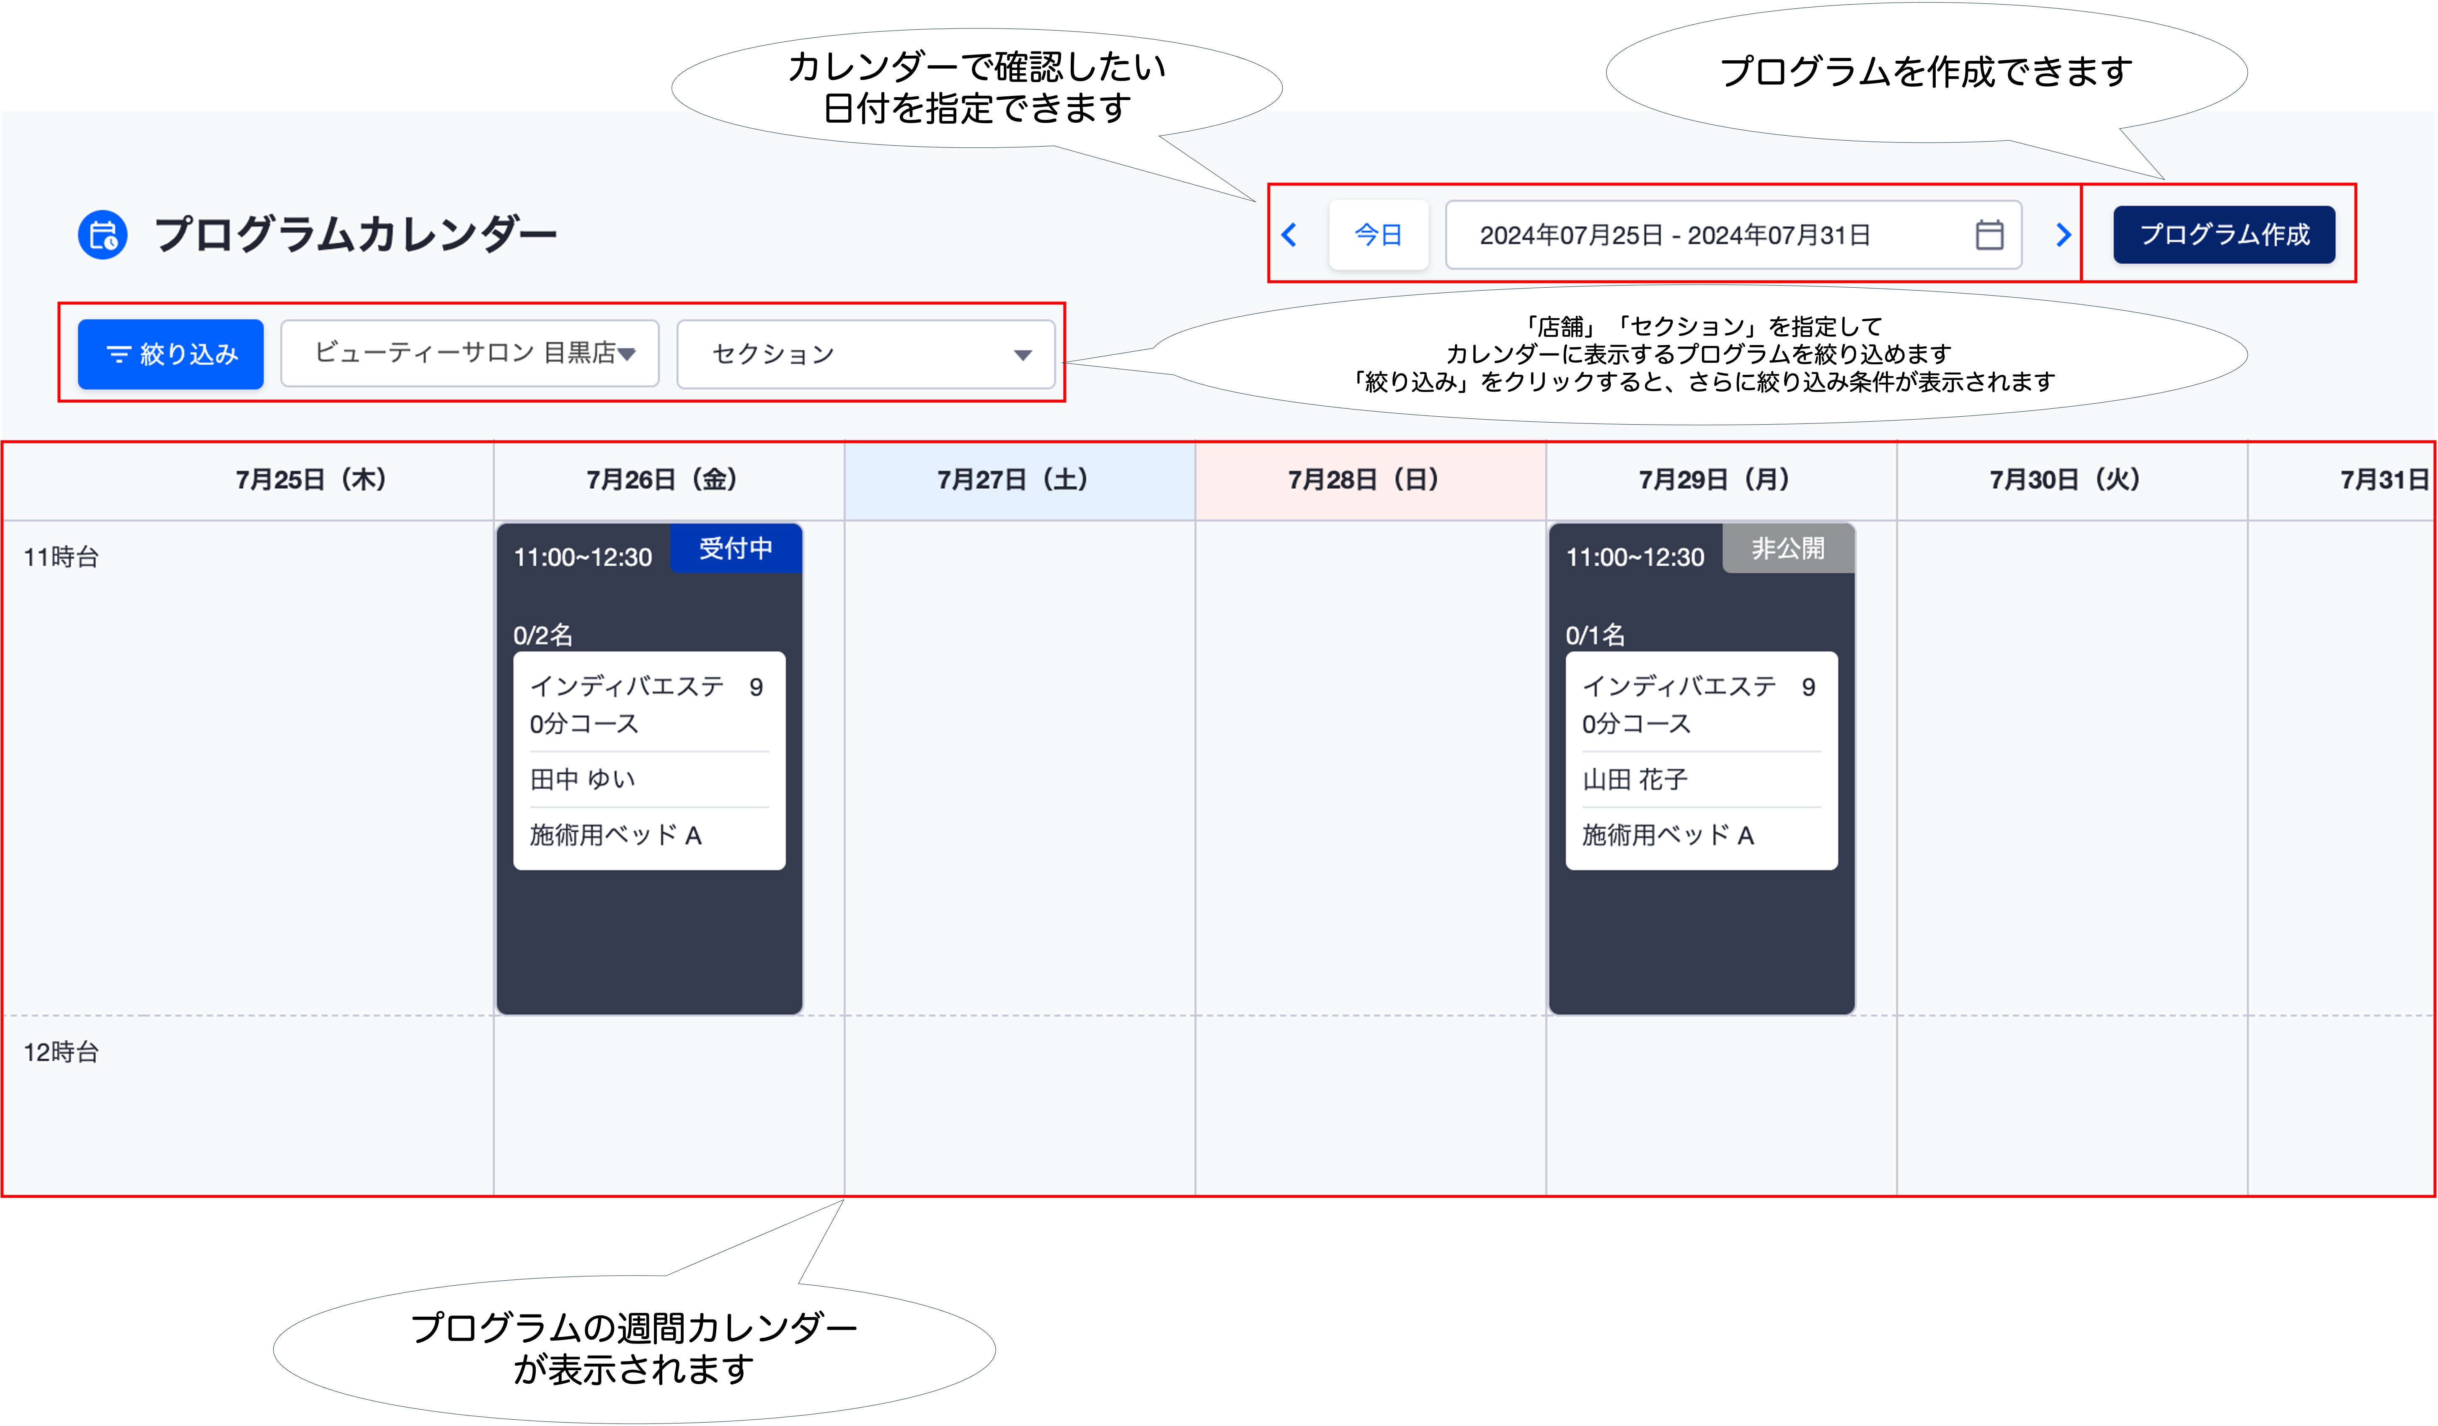Click staff name 田中 ゆい

pyautogui.click(x=582, y=780)
